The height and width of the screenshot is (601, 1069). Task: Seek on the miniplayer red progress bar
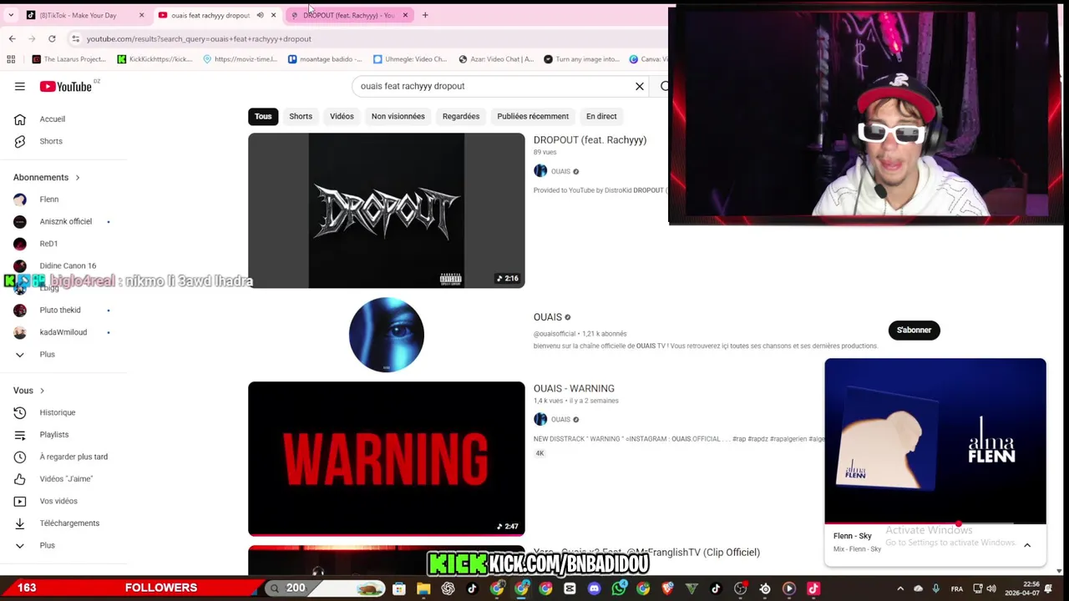[935, 524]
